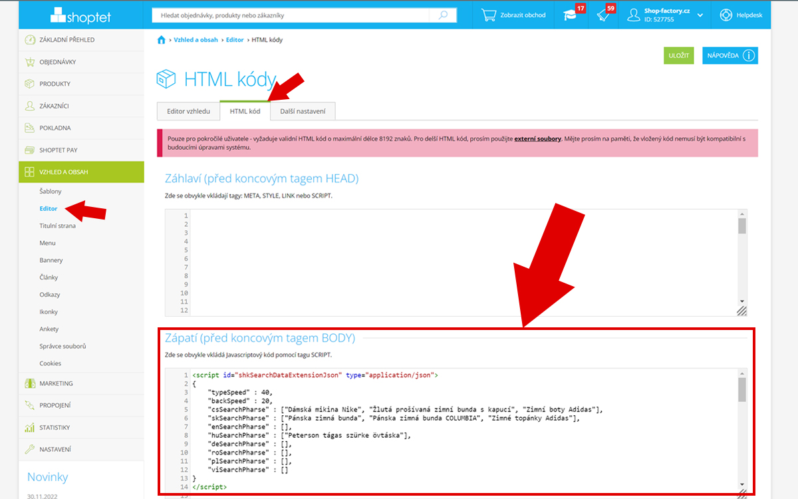Open Odkazy in the sidebar
The height and width of the screenshot is (499, 798).
click(49, 294)
